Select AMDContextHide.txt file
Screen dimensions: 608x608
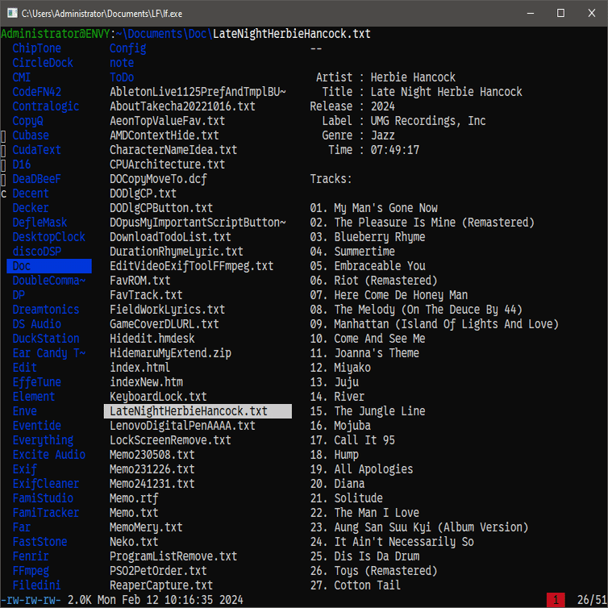(x=164, y=135)
